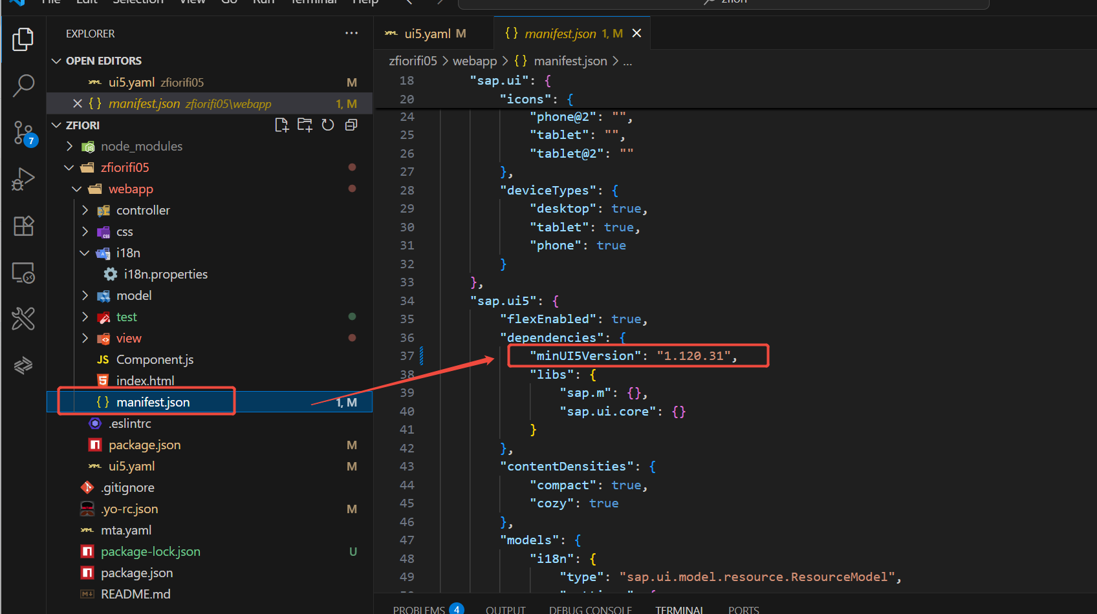Collapse the OPEN EDITORS section
Image resolution: width=1097 pixels, height=614 pixels.
click(x=56, y=61)
